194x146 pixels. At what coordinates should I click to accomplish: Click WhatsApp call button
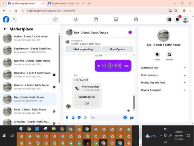pyautogui.click(x=87, y=97)
